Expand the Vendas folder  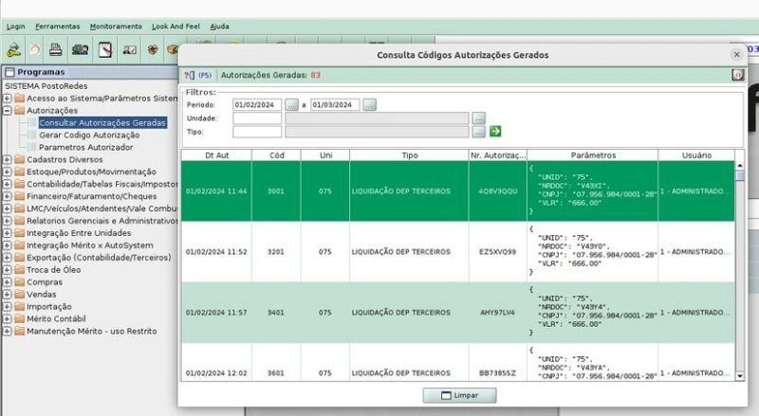[x=8, y=294]
